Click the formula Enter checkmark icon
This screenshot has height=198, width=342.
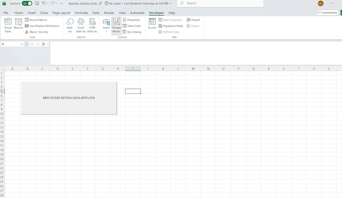tap(38, 44)
